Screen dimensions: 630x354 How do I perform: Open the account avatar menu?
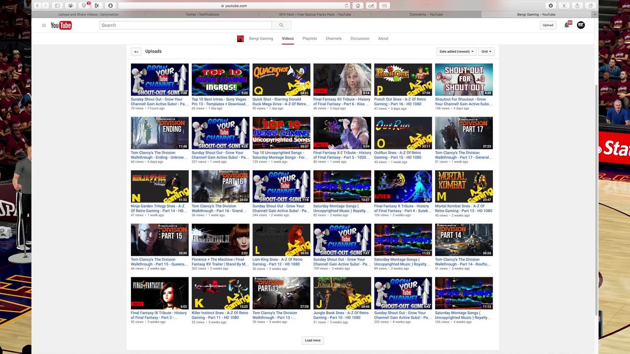(581, 25)
